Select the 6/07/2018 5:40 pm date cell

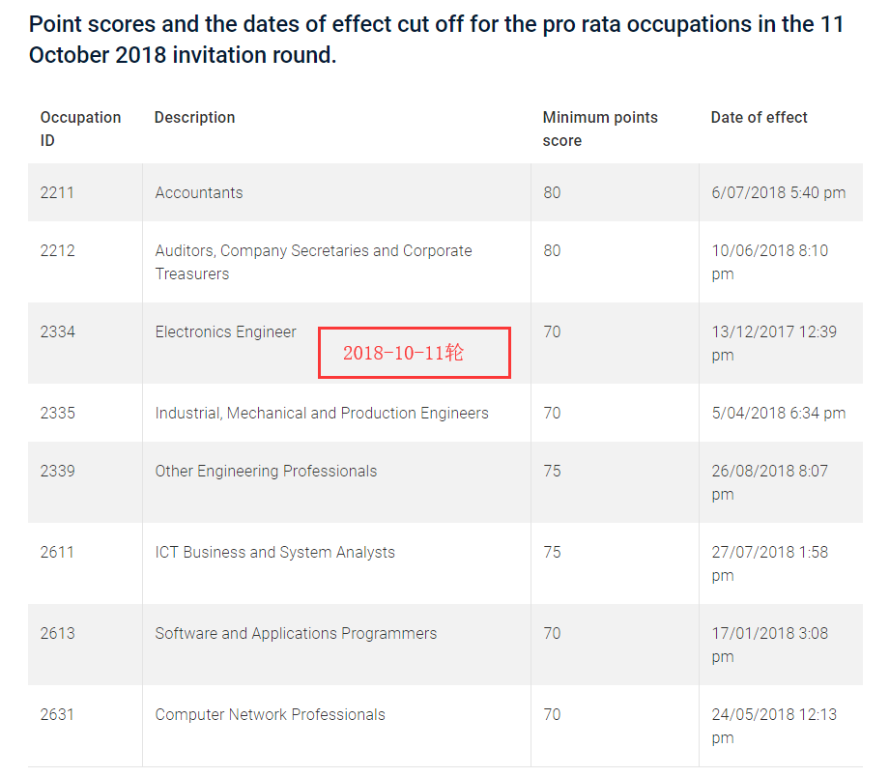pos(778,192)
